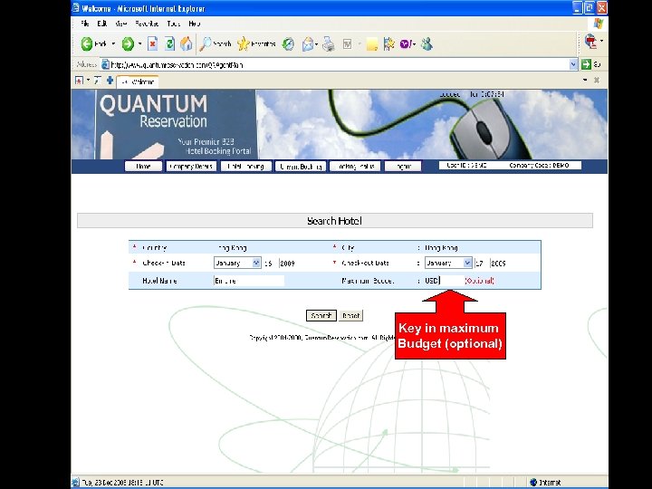Click the Search Hotel heading text
This screenshot has width=652, height=489.
click(334, 221)
